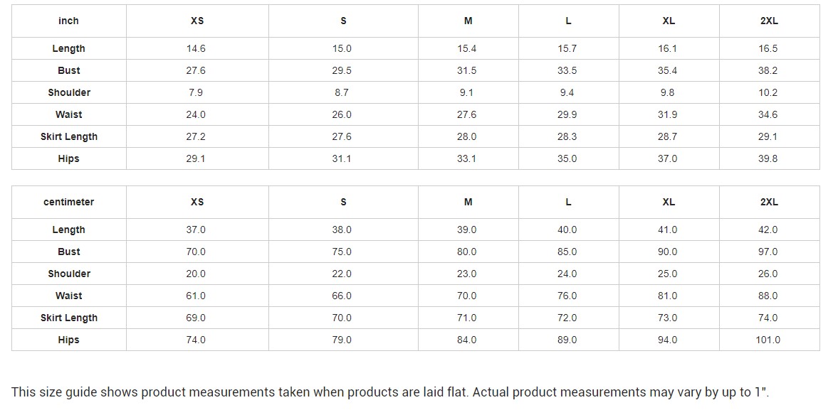Viewport: 833px width, 410px height.
Task: Select the XS header in the centimeter table
Action: 197,202
